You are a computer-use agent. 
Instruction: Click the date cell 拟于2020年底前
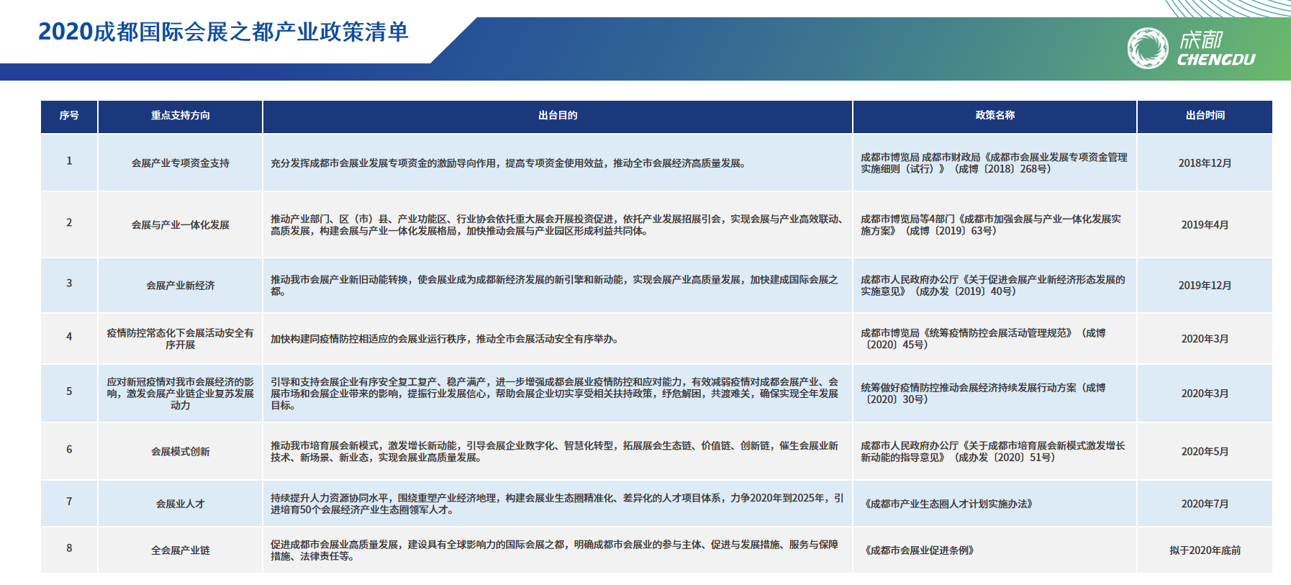(1205, 550)
